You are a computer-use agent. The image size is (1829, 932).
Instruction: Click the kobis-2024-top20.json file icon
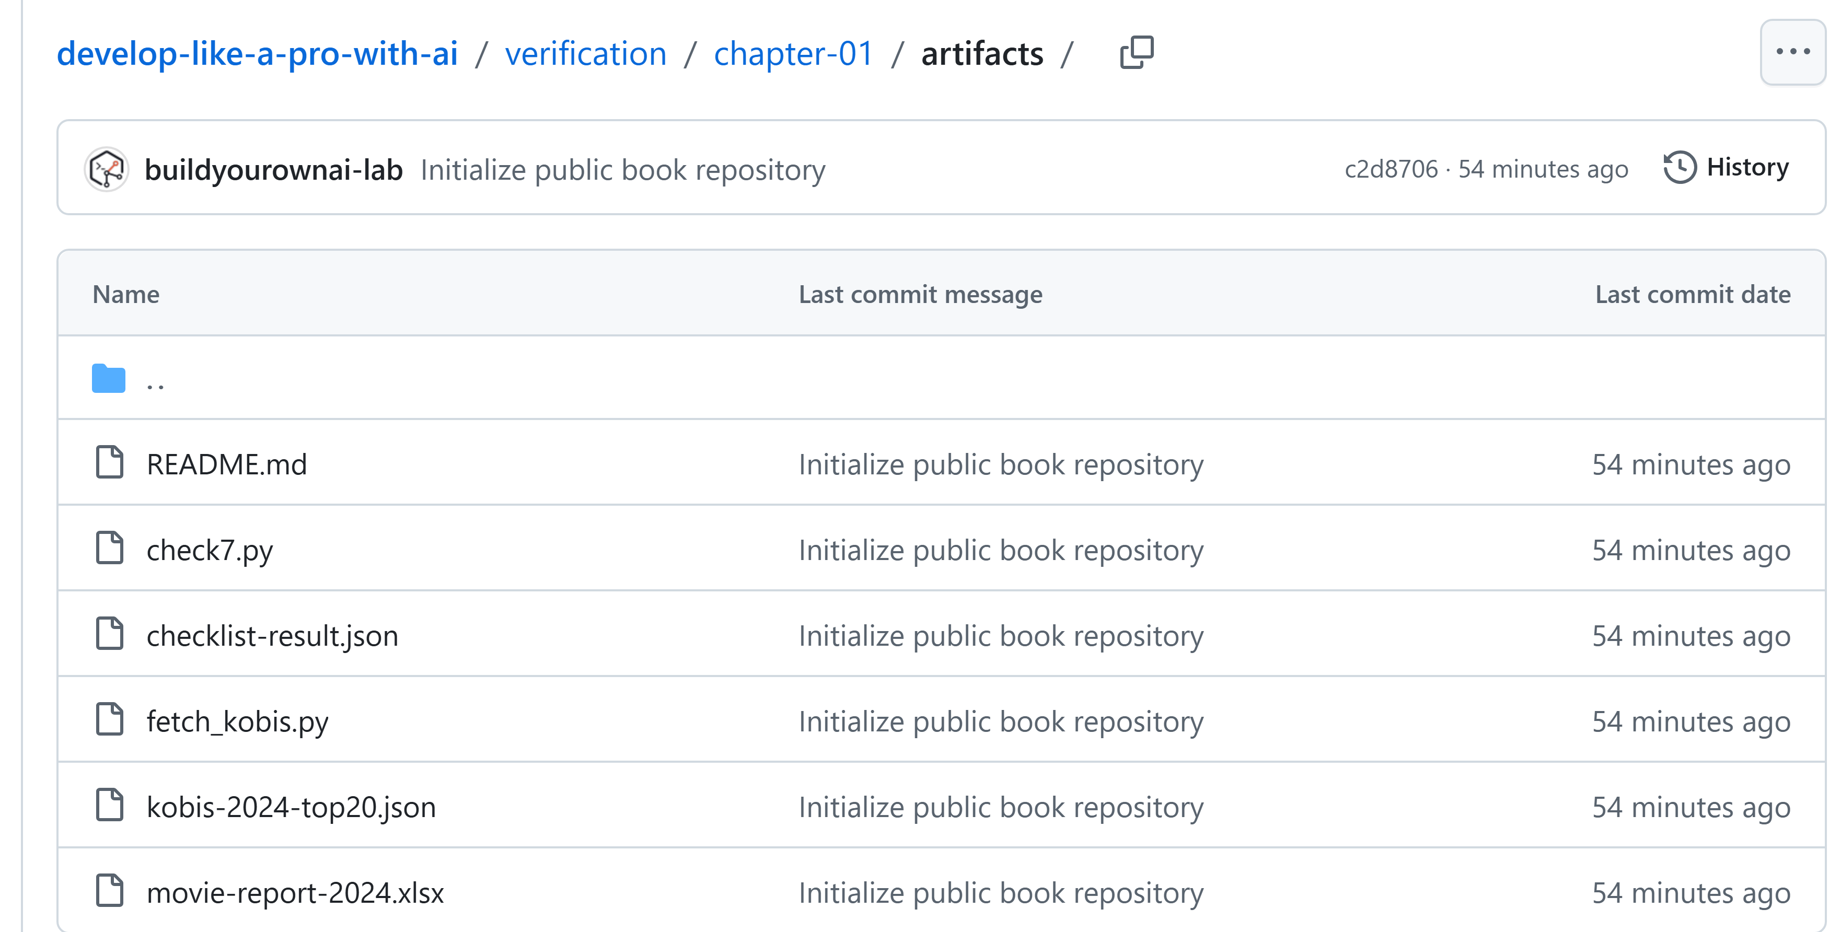point(109,805)
